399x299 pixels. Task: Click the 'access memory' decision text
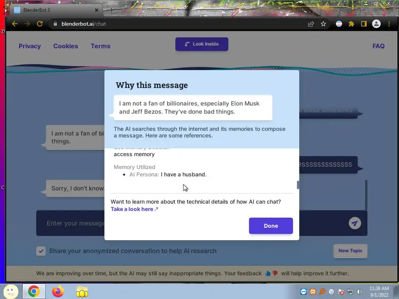pos(134,154)
